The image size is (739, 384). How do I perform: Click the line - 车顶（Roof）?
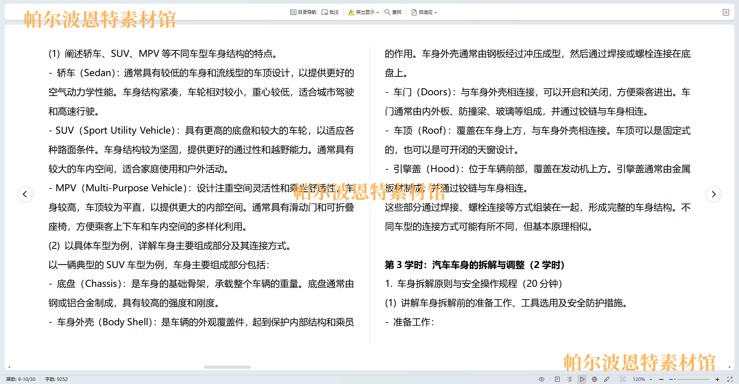538,131
